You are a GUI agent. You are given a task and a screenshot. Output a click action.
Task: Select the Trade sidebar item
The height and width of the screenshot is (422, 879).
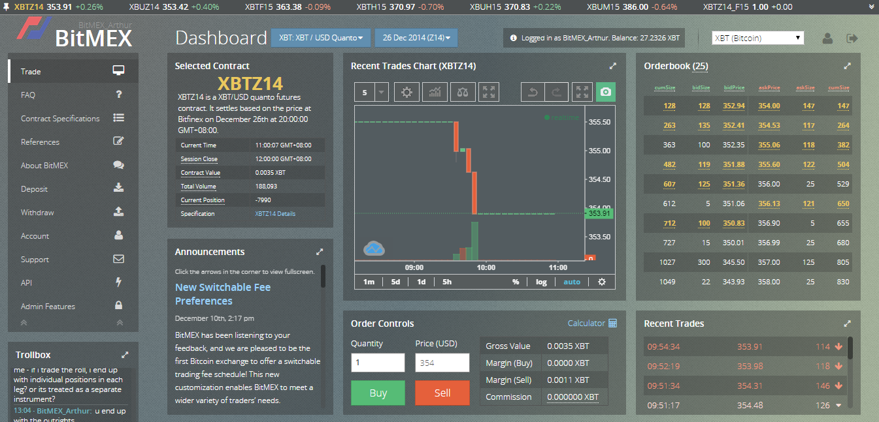coord(73,71)
